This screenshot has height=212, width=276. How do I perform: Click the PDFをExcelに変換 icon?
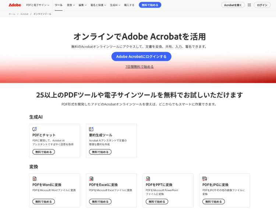click(91, 179)
